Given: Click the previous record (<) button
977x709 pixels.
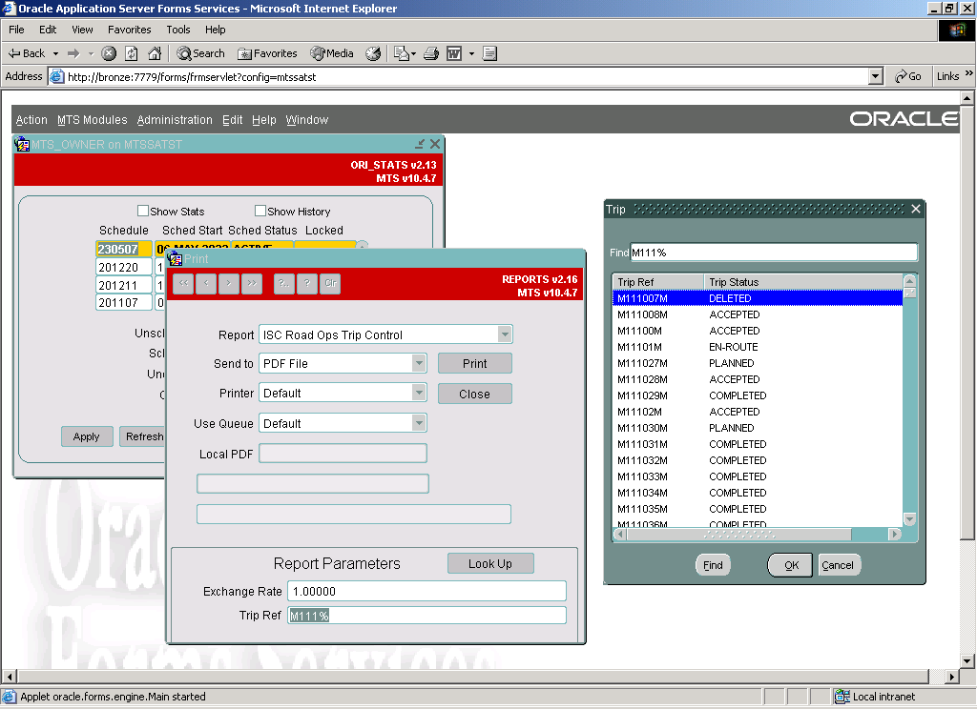Looking at the screenshot, I should pyautogui.click(x=206, y=283).
